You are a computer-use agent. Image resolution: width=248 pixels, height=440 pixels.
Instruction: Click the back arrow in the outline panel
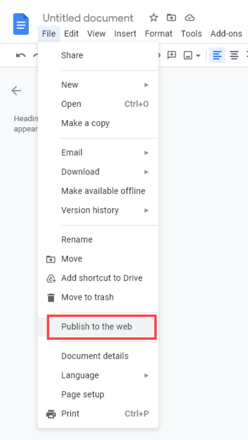pos(16,90)
